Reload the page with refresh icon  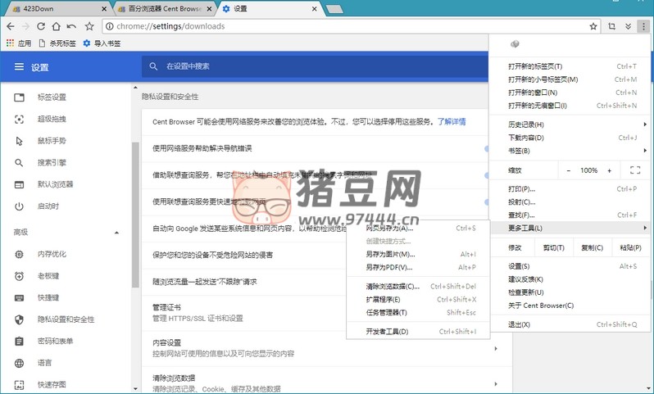click(40, 26)
